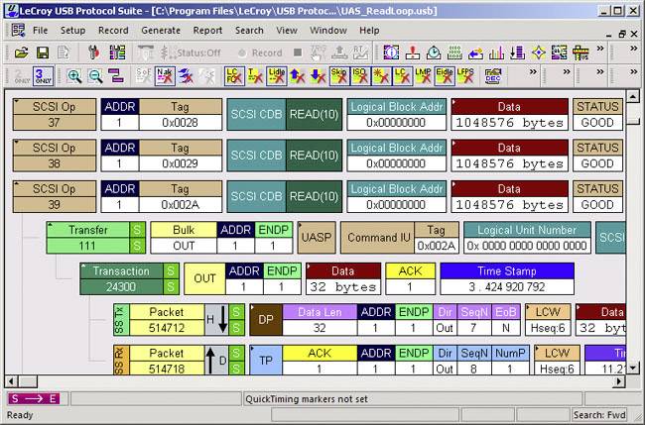Click the red Data field of SCSI Op 38

tap(509, 155)
